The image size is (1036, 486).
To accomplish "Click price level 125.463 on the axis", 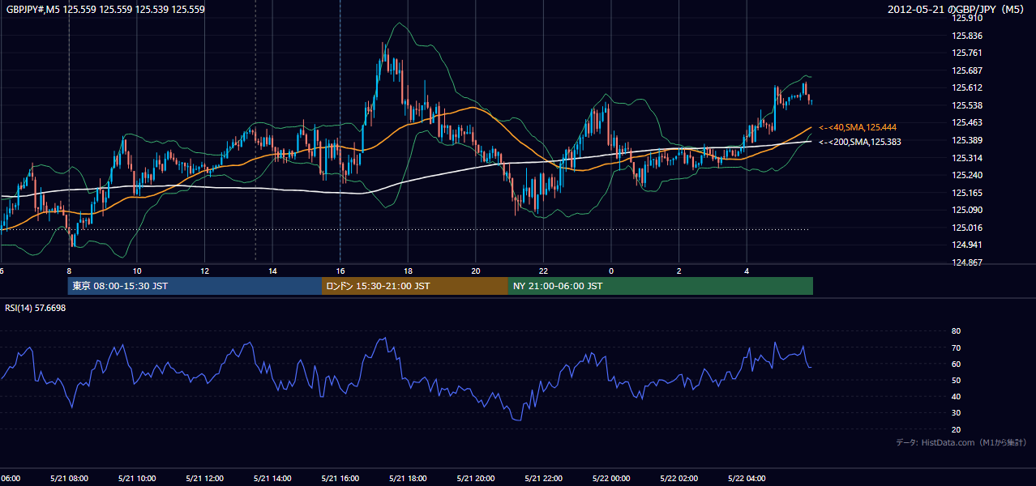I will pos(967,122).
